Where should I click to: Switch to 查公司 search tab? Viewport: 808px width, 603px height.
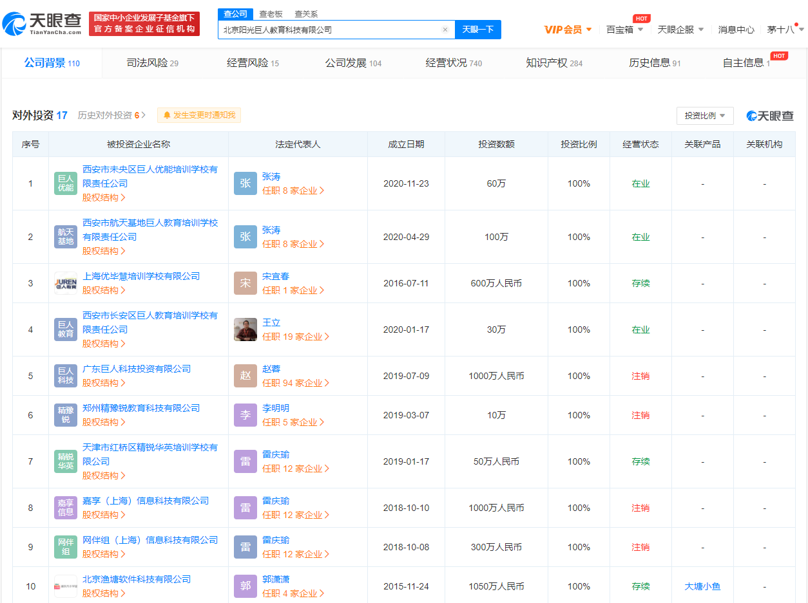pyautogui.click(x=235, y=14)
